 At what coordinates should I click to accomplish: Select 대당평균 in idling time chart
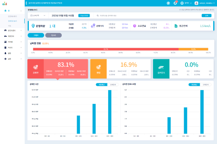click(102, 85)
